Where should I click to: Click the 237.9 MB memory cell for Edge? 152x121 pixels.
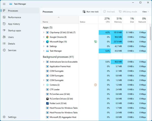tap(117, 42)
